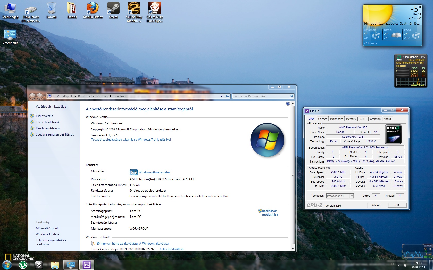Open the Windows-élményindex link
Viewport: 433px width, 270px height.
point(154,172)
